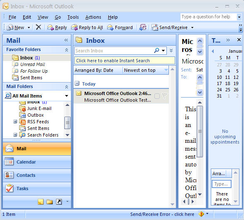Expand the RSS Feeds folder node
Screen dimensions: 244x220
tap(15, 122)
